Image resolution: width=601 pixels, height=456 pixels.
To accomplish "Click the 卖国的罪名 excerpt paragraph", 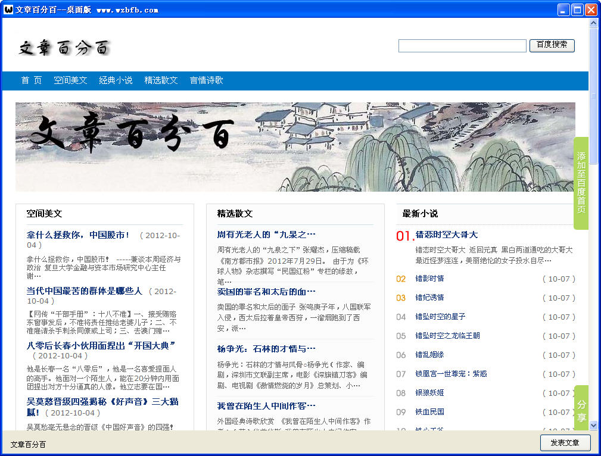I will tap(294, 317).
